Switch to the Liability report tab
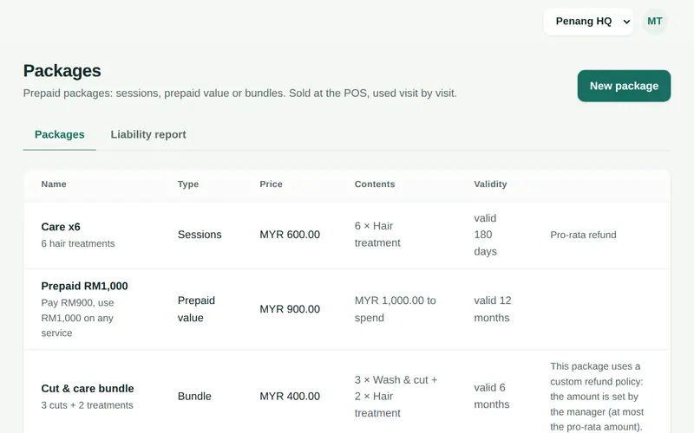 click(x=148, y=134)
